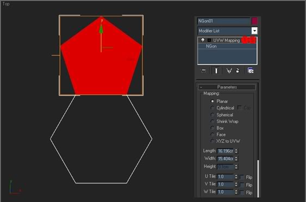
Task: Increase Width using spinner arrows
Action: 236,157
